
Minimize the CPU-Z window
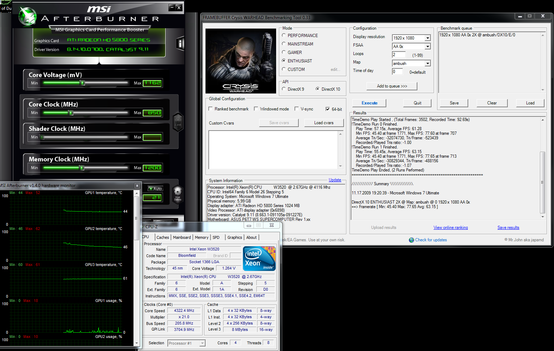click(249, 225)
